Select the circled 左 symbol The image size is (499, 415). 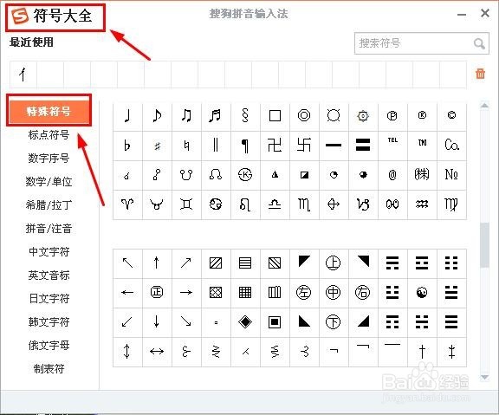coord(304,293)
